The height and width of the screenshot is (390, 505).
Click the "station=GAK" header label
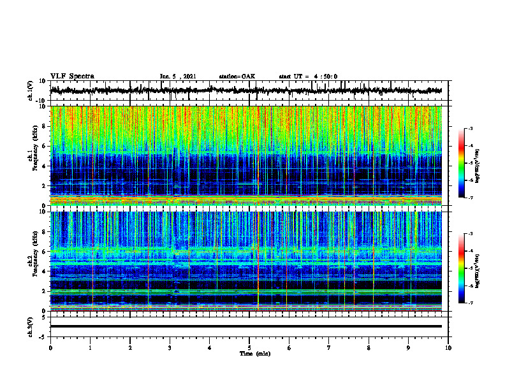pyautogui.click(x=237, y=76)
